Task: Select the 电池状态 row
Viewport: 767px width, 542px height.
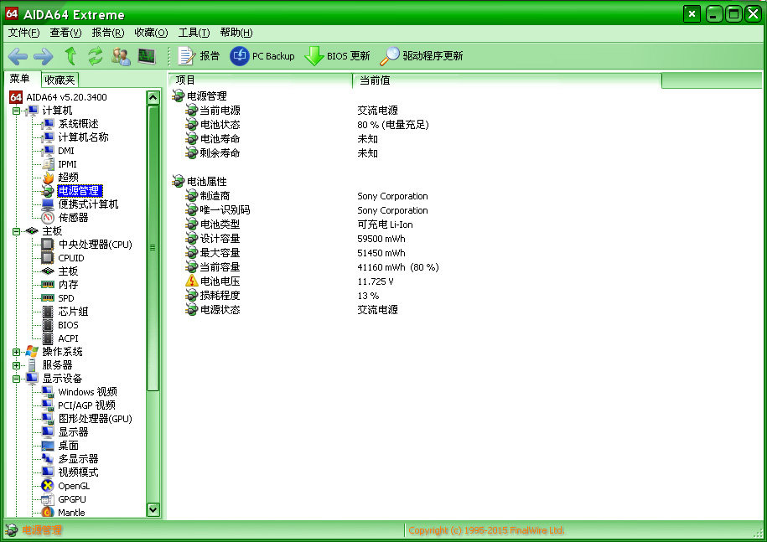Action: click(307, 125)
